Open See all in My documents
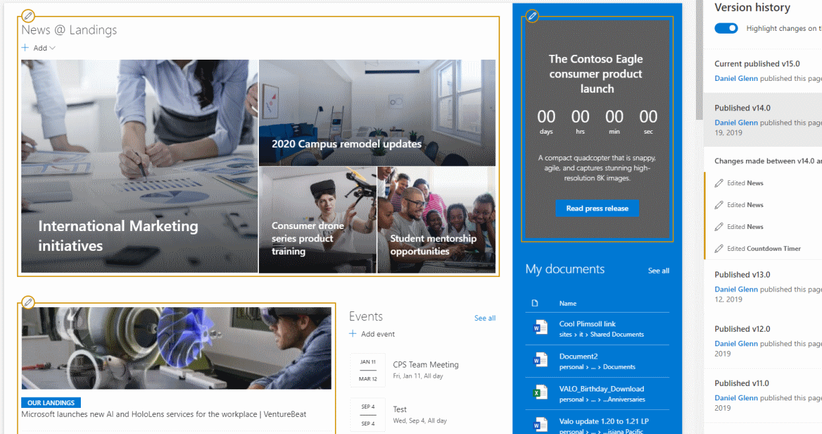This screenshot has height=434, width=822. pos(658,270)
